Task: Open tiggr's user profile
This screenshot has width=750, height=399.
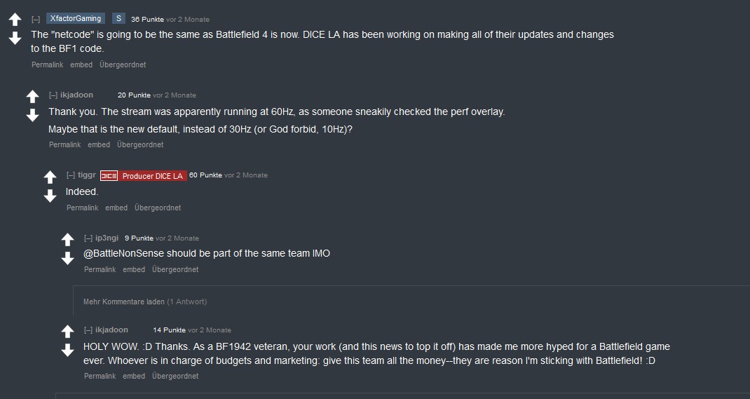Action: click(x=87, y=175)
